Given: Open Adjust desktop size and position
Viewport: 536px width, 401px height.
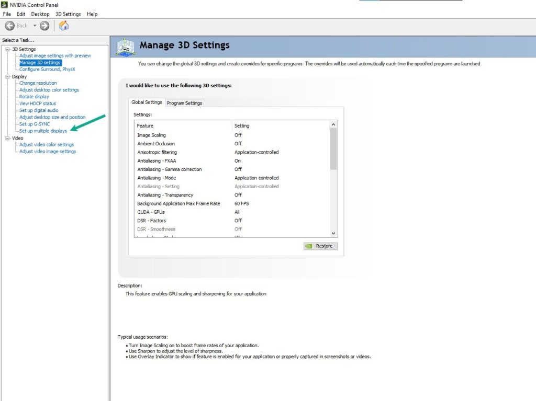Looking at the screenshot, I should click(52, 117).
